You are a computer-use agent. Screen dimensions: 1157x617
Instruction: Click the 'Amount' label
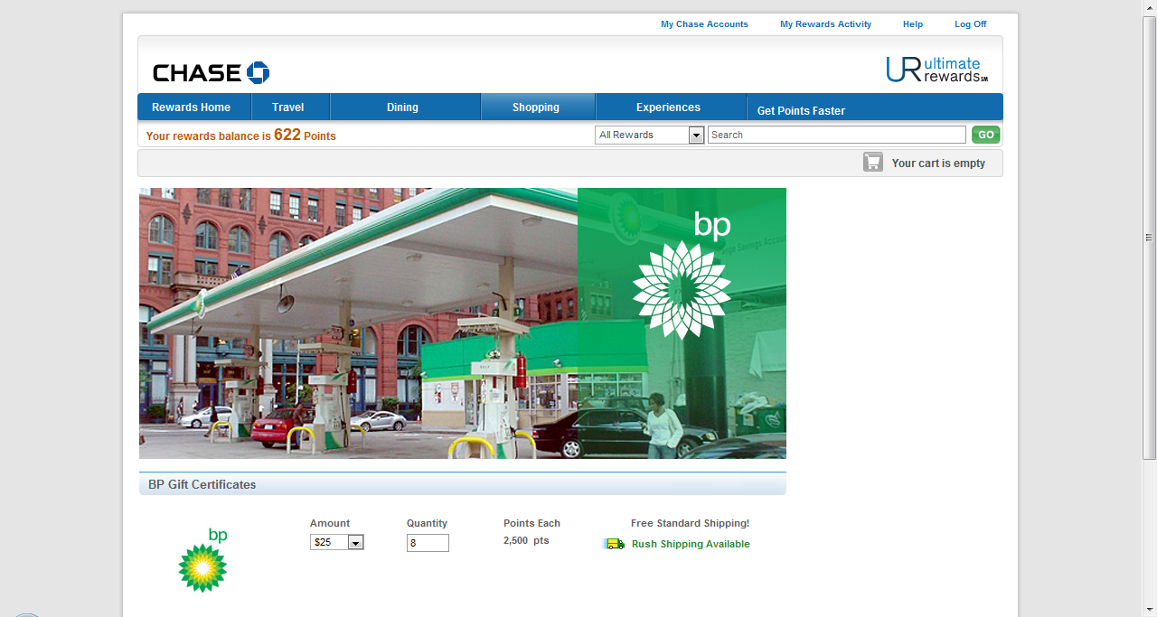[x=330, y=523]
